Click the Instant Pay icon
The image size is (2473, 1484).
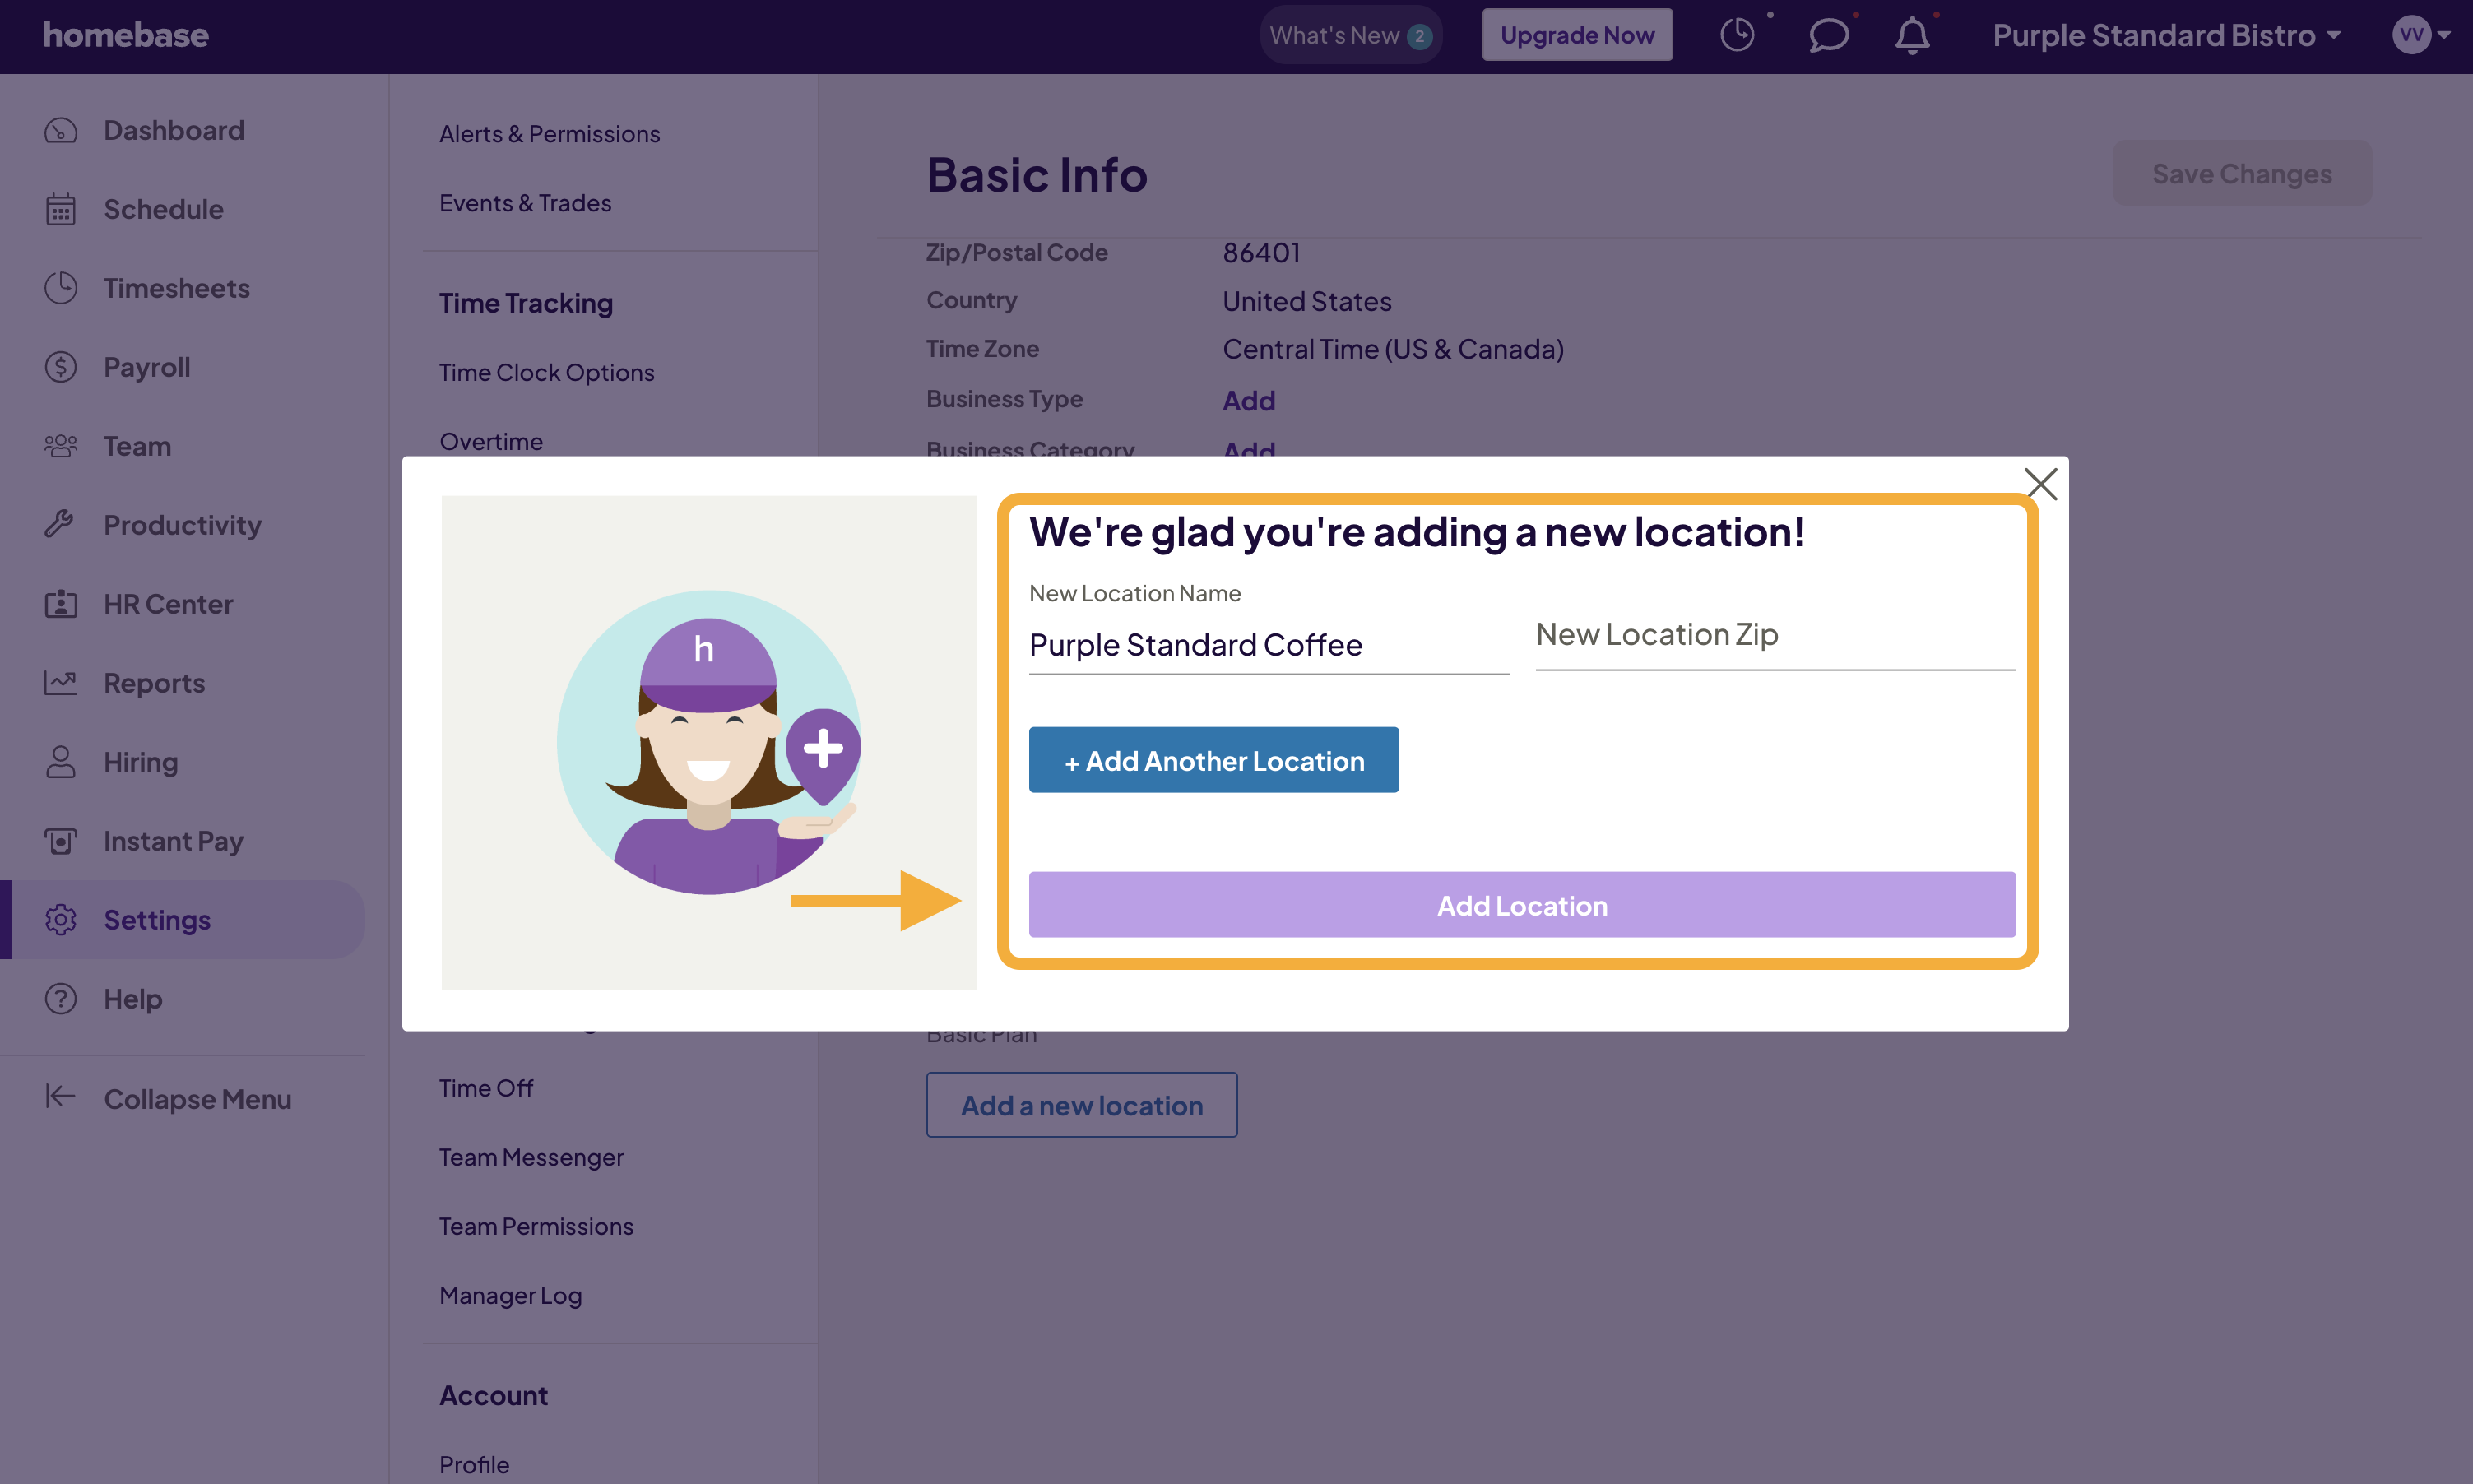[61, 840]
